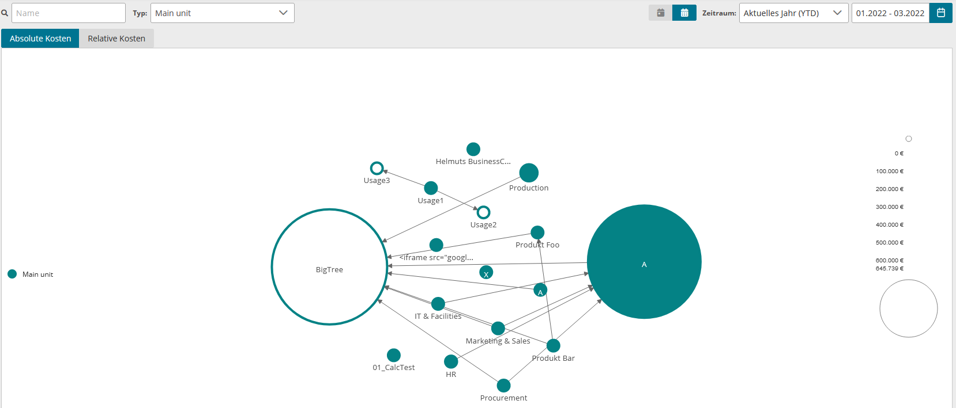This screenshot has height=408, width=956.
Task: Click the Helmuts BusinessC... node
Action: click(x=473, y=149)
